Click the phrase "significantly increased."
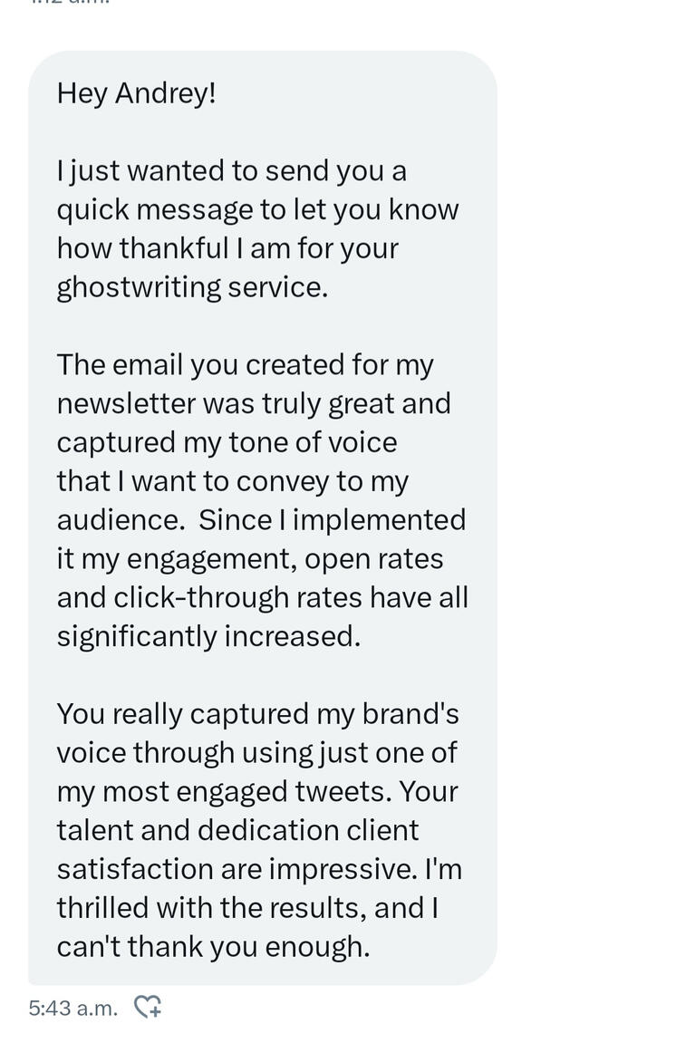 pos(208,637)
